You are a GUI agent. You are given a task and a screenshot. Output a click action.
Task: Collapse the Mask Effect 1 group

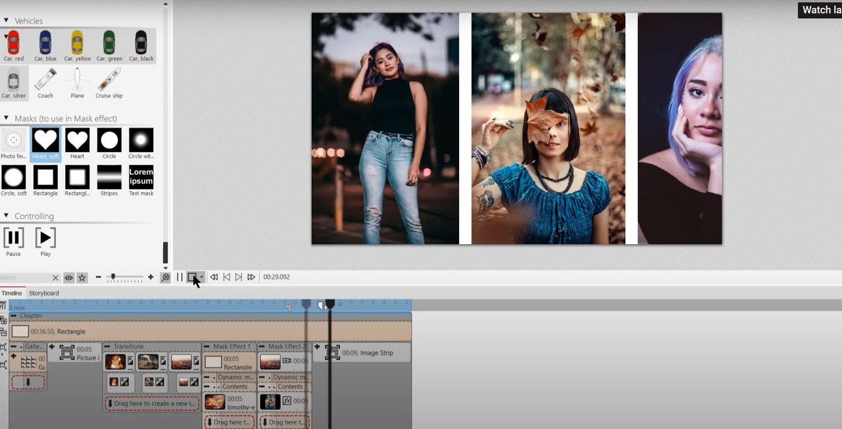pyautogui.click(x=207, y=346)
